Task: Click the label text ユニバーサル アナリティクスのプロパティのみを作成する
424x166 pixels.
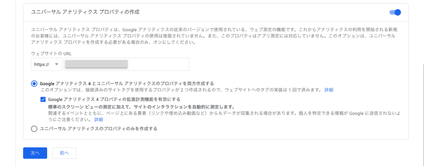Action: pos(99,129)
